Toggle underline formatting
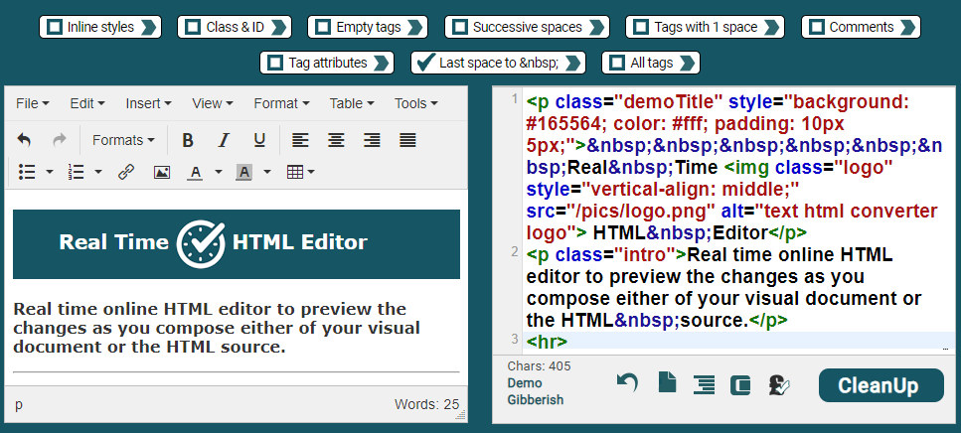 coord(259,140)
